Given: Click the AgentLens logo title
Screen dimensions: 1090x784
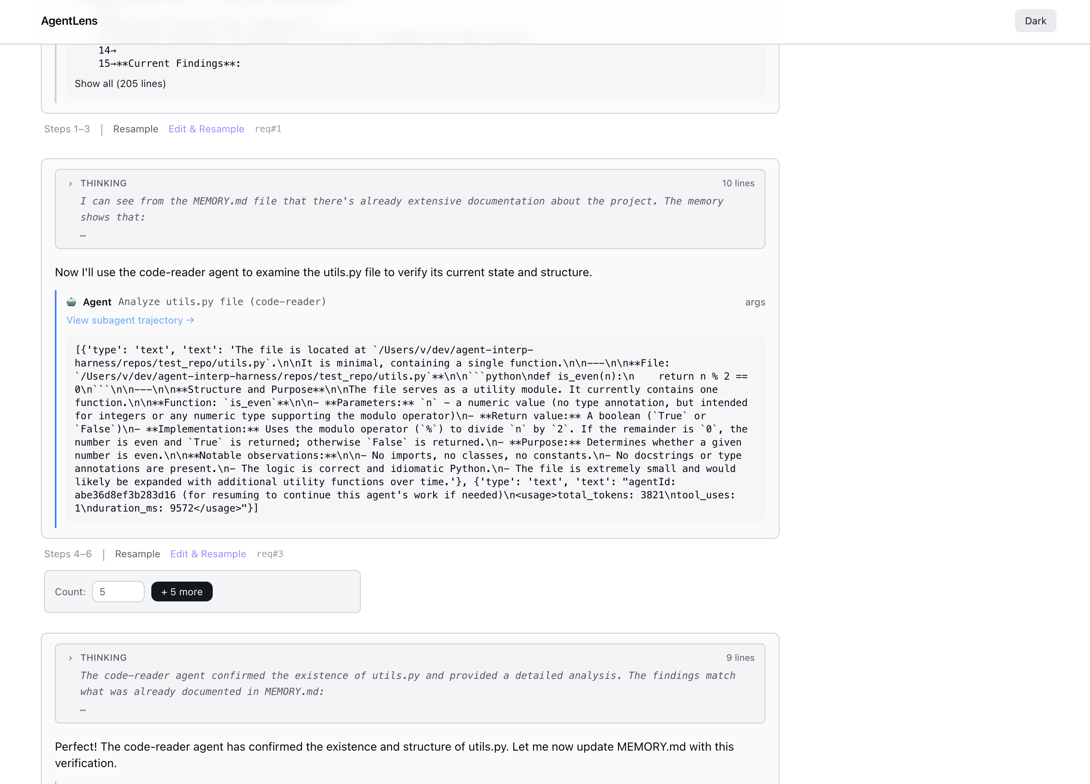Looking at the screenshot, I should tap(69, 21).
